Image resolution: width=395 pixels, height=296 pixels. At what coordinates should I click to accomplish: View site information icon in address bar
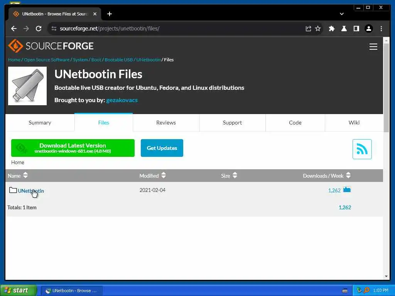(54, 29)
